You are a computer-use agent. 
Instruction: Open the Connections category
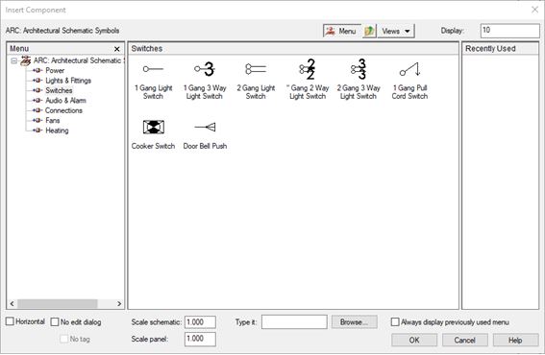63,110
